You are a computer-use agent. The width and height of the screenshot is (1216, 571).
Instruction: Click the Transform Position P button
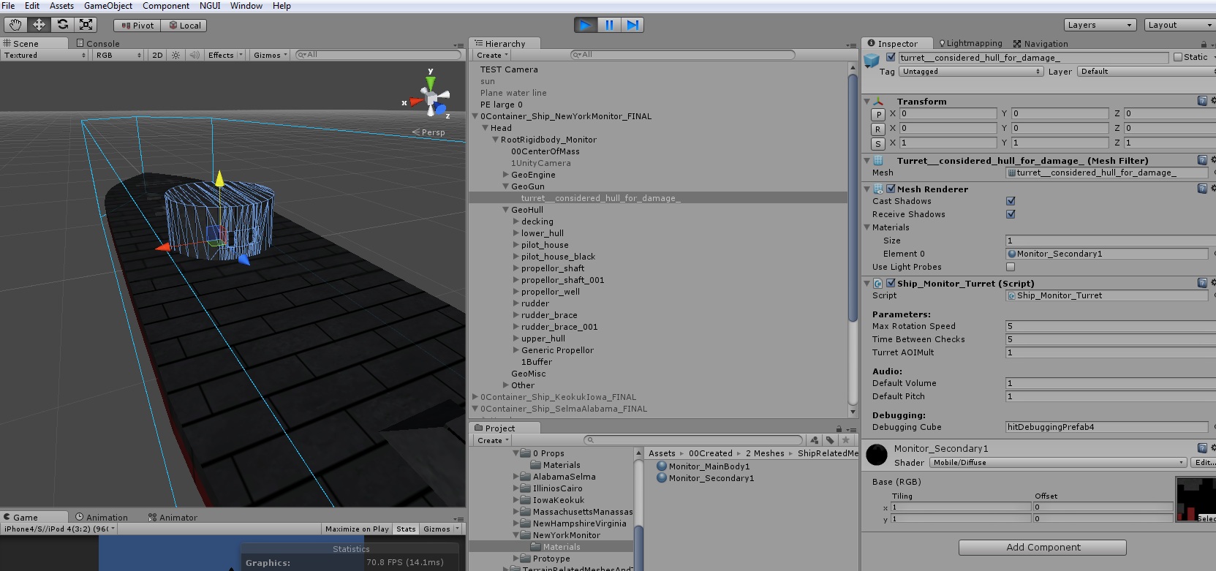[878, 114]
